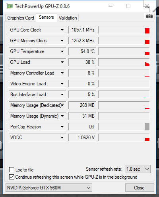Open the Sensor refresh rate combo box
Screen dimensions: 159x197
(x=138, y=169)
